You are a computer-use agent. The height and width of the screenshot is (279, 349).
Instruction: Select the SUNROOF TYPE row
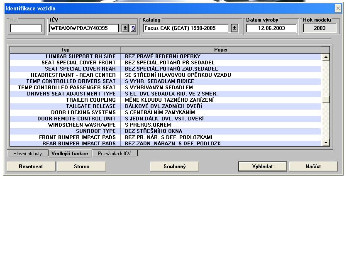[x=95, y=131]
